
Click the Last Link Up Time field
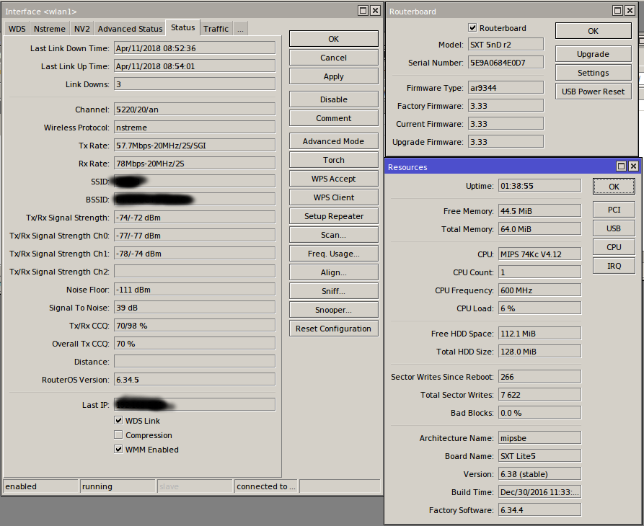tap(195, 66)
